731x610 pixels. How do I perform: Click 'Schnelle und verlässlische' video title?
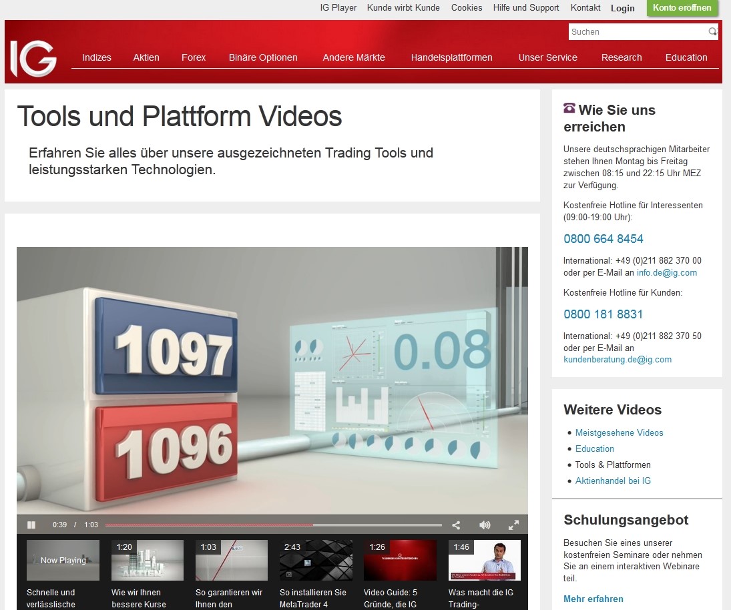coord(51,599)
